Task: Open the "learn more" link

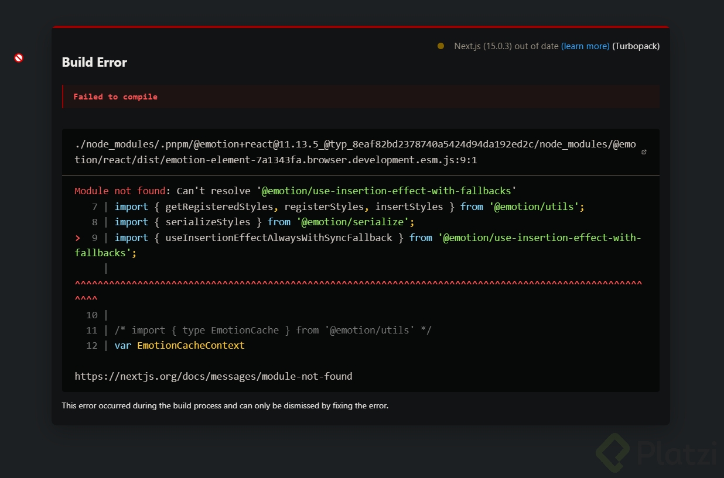Action: tap(585, 46)
